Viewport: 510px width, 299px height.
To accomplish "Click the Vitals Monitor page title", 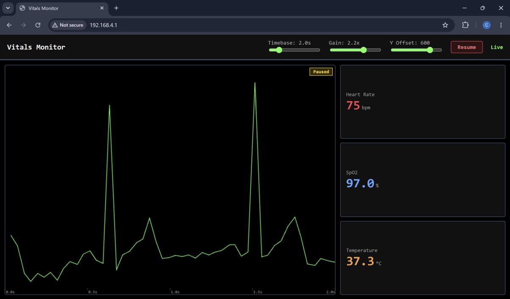I will (x=36, y=47).
